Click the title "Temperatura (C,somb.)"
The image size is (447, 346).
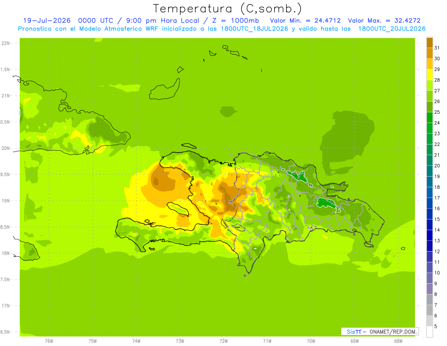pos(228,8)
